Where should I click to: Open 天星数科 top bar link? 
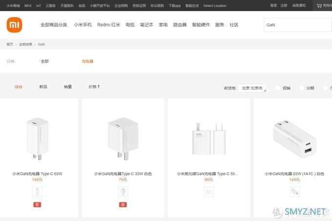pos(67,6)
